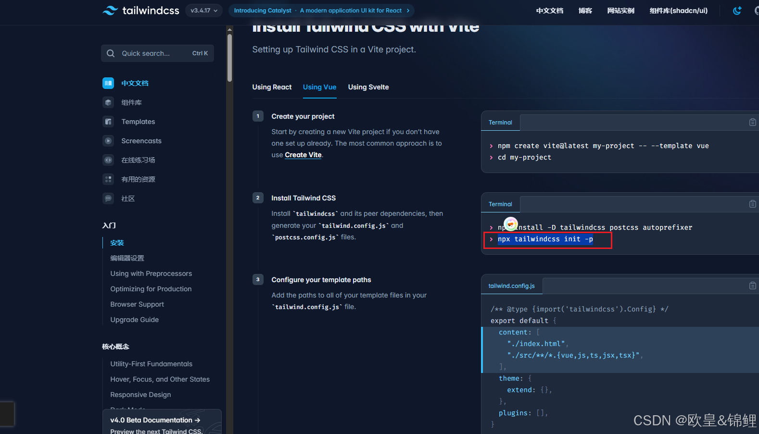Open the Introducing Catalyst announcement link
The width and height of the screenshot is (759, 434).
click(x=321, y=10)
